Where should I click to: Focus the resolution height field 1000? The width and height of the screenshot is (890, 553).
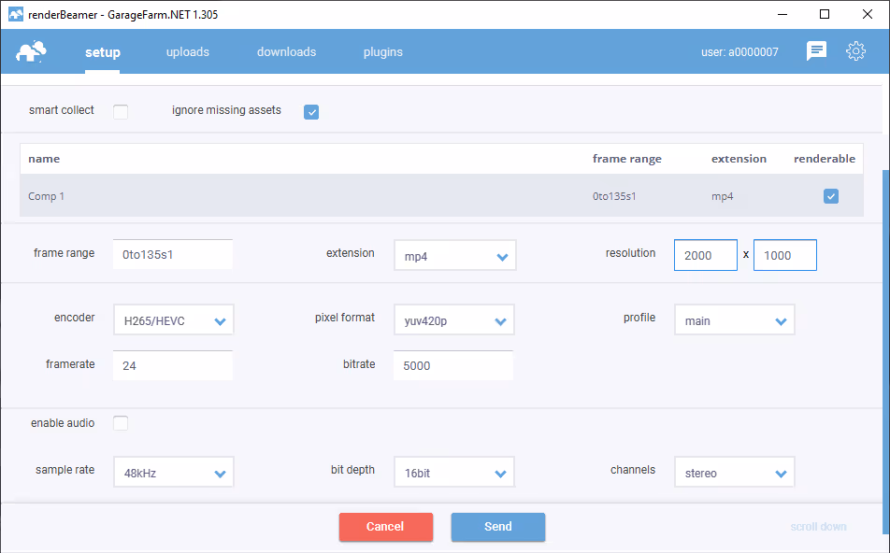785,255
